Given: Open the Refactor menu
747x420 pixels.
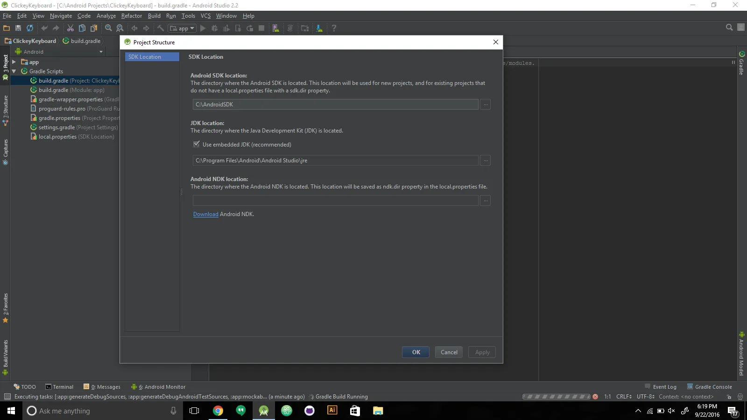Looking at the screenshot, I should 132,16.
